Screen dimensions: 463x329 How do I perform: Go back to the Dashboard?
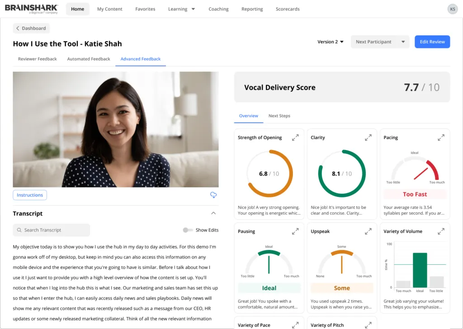coord(31,28)
